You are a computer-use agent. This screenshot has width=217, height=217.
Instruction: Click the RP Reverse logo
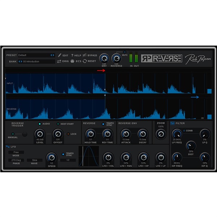pos(162,58)
